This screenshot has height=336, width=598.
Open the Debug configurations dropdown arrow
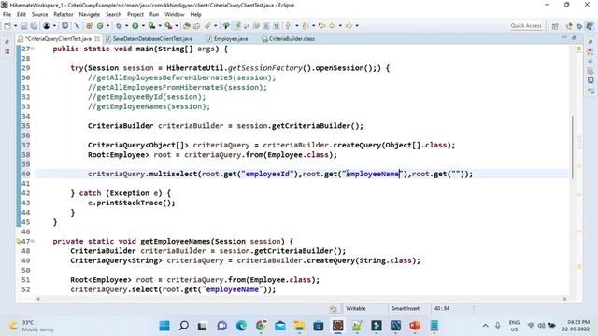pos(127,26)
